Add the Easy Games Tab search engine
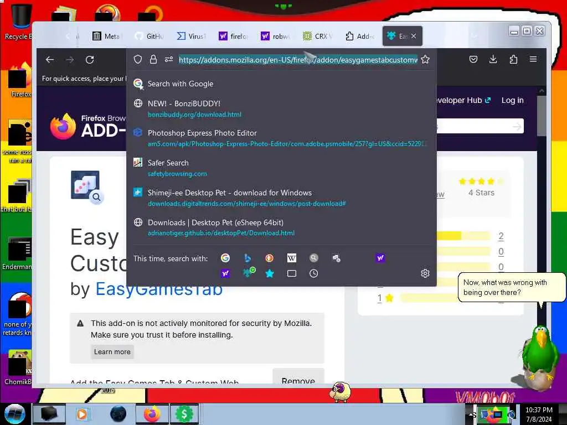 click(x=249, y=273)
